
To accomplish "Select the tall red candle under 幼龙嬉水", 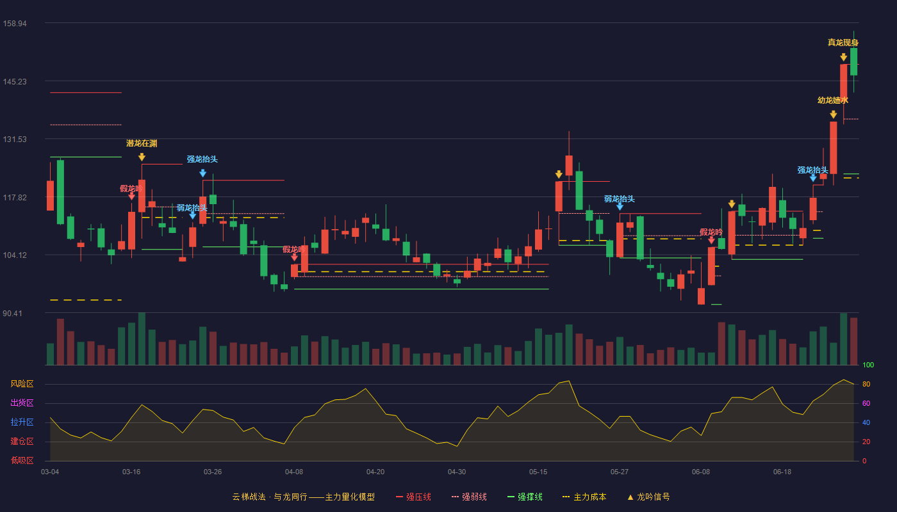I will point(833,148).
